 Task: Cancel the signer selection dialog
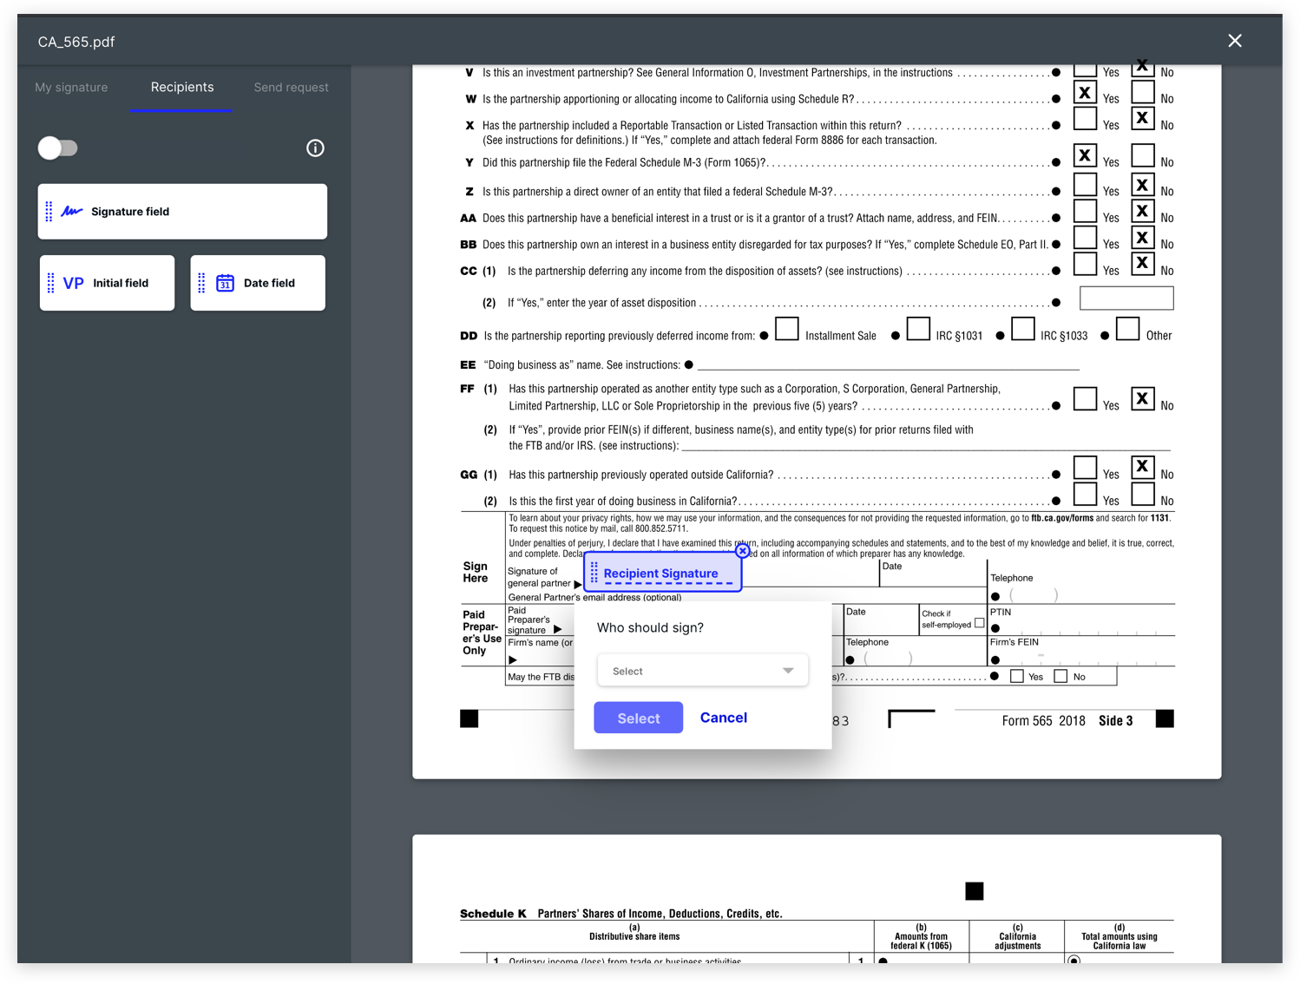[x=723, y=718]
